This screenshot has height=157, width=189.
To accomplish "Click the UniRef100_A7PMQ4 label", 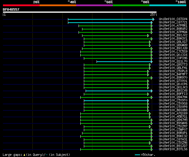I will [173, 32].
